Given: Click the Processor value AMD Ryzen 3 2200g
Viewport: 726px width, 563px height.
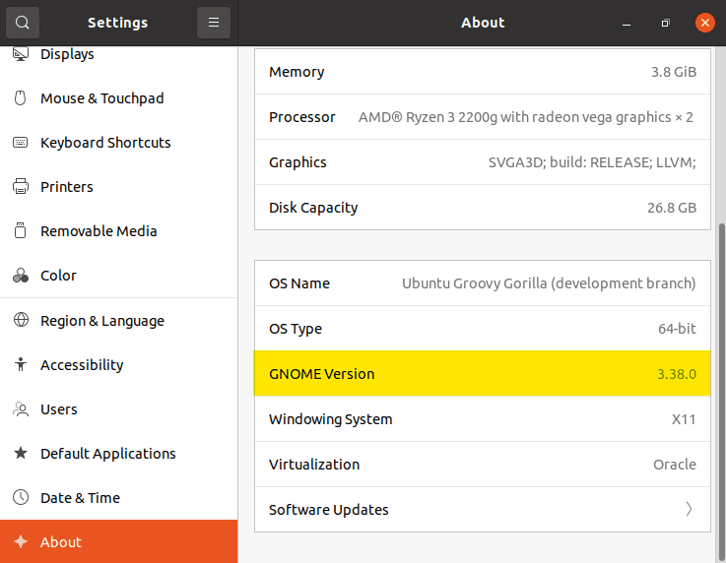Looking at the screenshot, I should (526, 117).
